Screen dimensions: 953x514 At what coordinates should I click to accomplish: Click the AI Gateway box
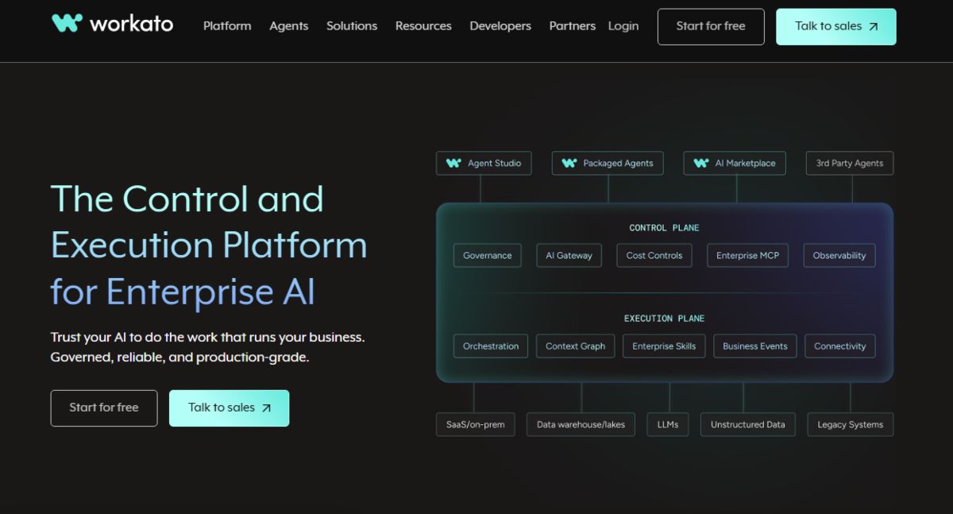[569, 256]
